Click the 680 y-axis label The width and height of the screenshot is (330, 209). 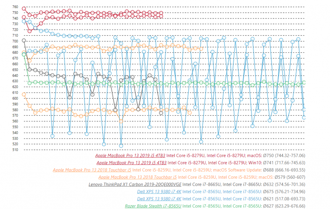[x=15, y=53]
